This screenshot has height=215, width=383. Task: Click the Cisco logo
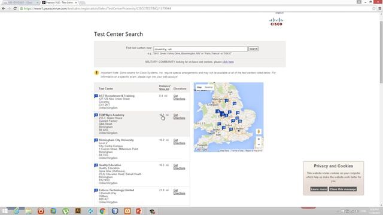point(276,21)
